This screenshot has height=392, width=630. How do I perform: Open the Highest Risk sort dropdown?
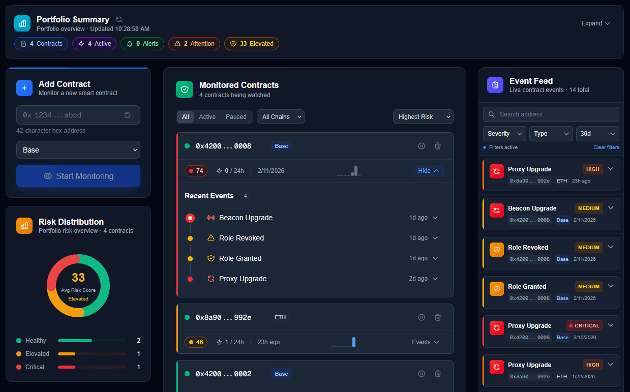[x=423, y=116]
